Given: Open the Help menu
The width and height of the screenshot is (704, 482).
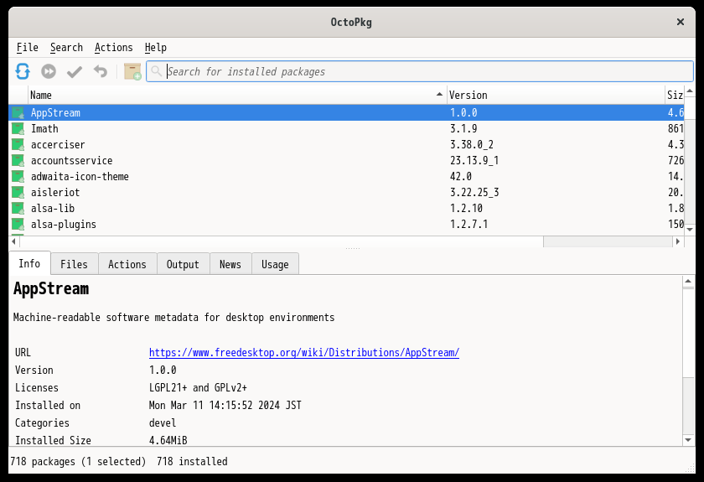Looking at the screenshot, I should coord(155,47).
